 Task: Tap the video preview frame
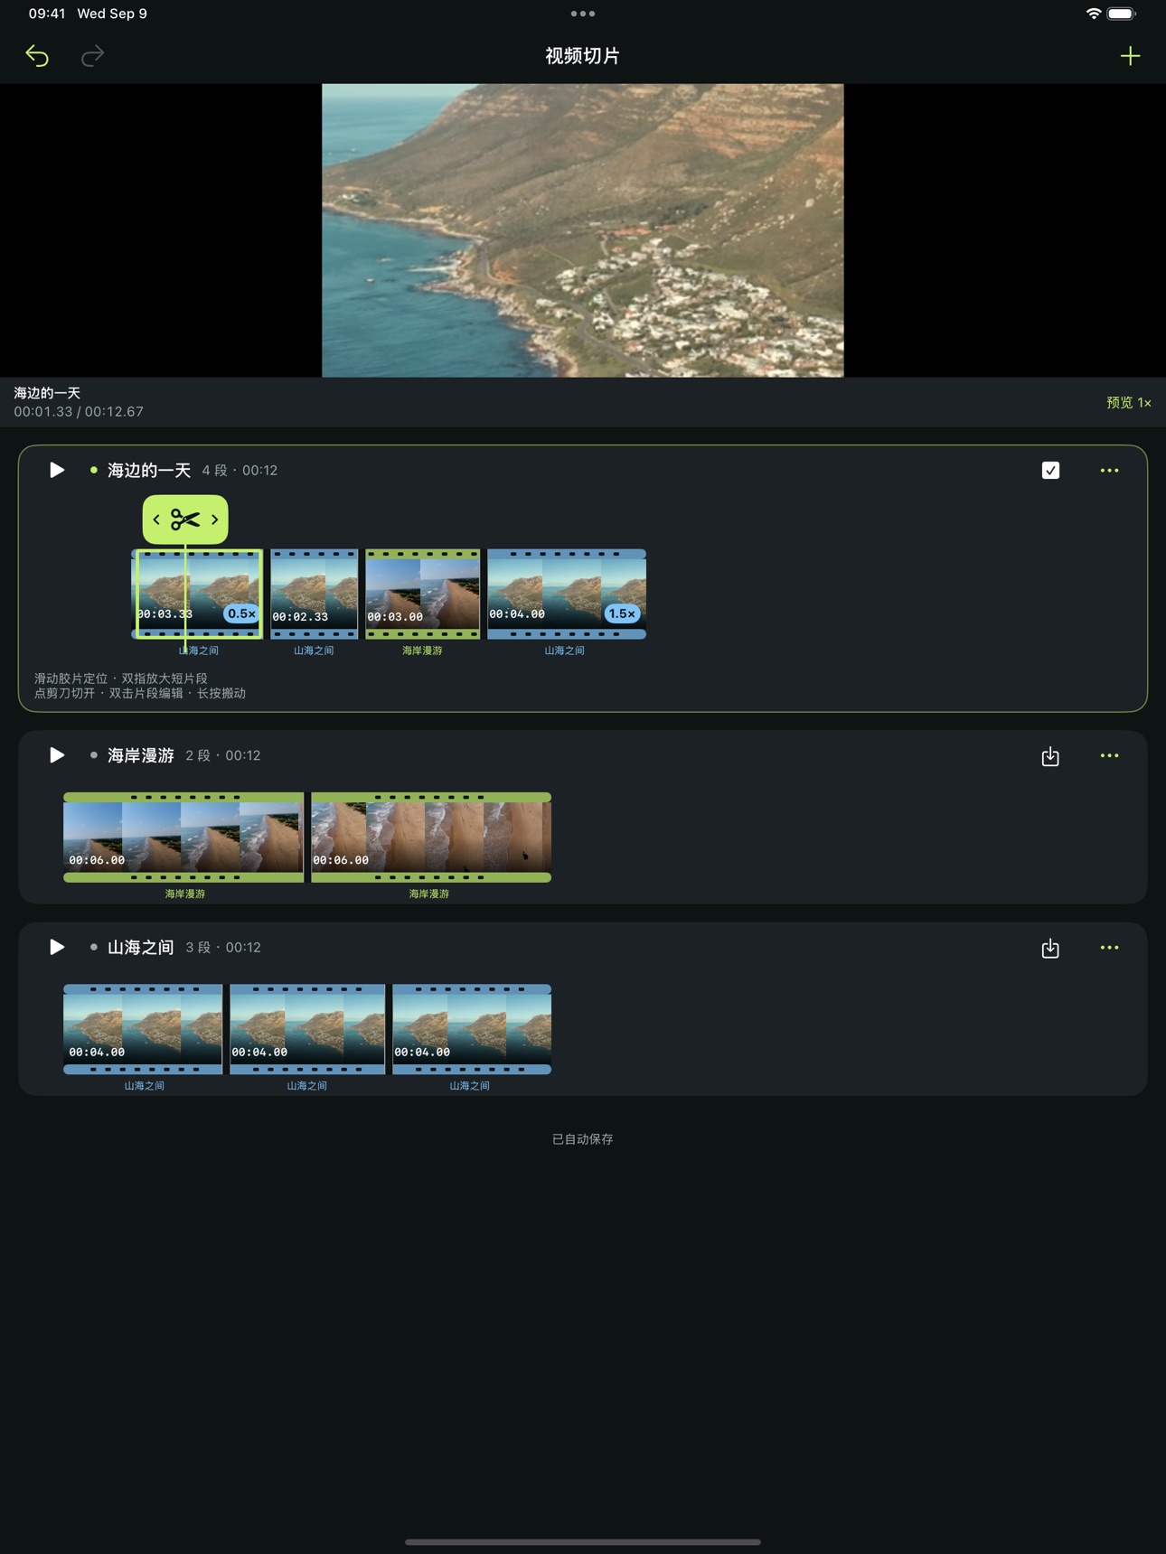coord(583,230)
